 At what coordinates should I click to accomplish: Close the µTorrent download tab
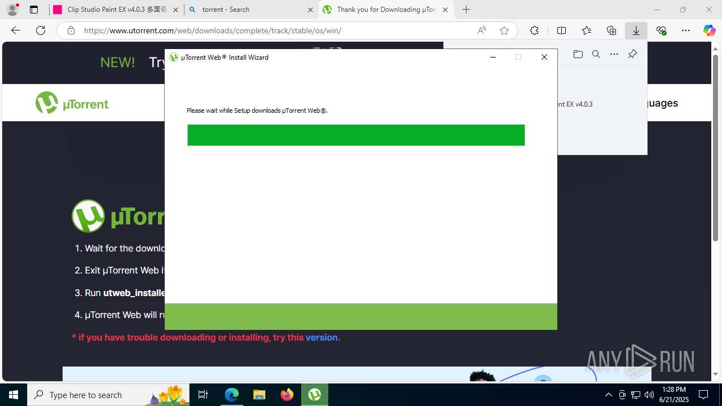pos(445,10)
